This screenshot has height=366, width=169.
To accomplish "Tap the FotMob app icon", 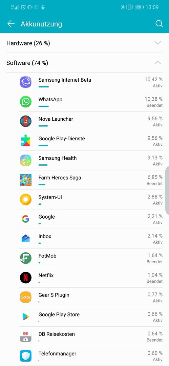I will click(x=26, y=258).
